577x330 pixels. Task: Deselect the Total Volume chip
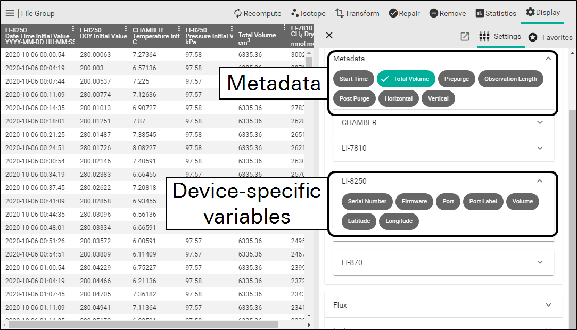tap(406, 79)
